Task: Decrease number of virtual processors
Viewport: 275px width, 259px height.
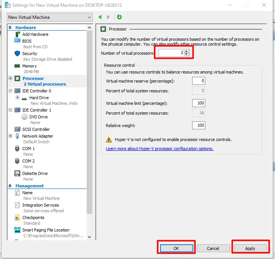Action: point(186,54)
